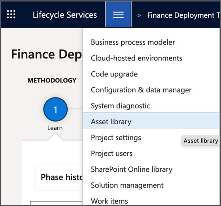Go to Project settings
Image resolution: width=221 pixels, height=206 pixels.
[x=151, y=137]
